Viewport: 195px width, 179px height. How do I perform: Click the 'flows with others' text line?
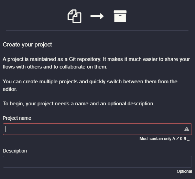[x=55, y=67]
